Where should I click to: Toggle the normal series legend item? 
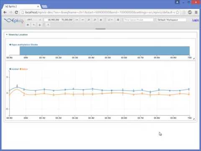point(14,69)
